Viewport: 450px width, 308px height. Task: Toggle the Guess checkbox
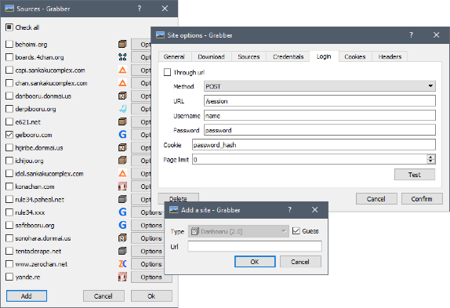[296, 231]
